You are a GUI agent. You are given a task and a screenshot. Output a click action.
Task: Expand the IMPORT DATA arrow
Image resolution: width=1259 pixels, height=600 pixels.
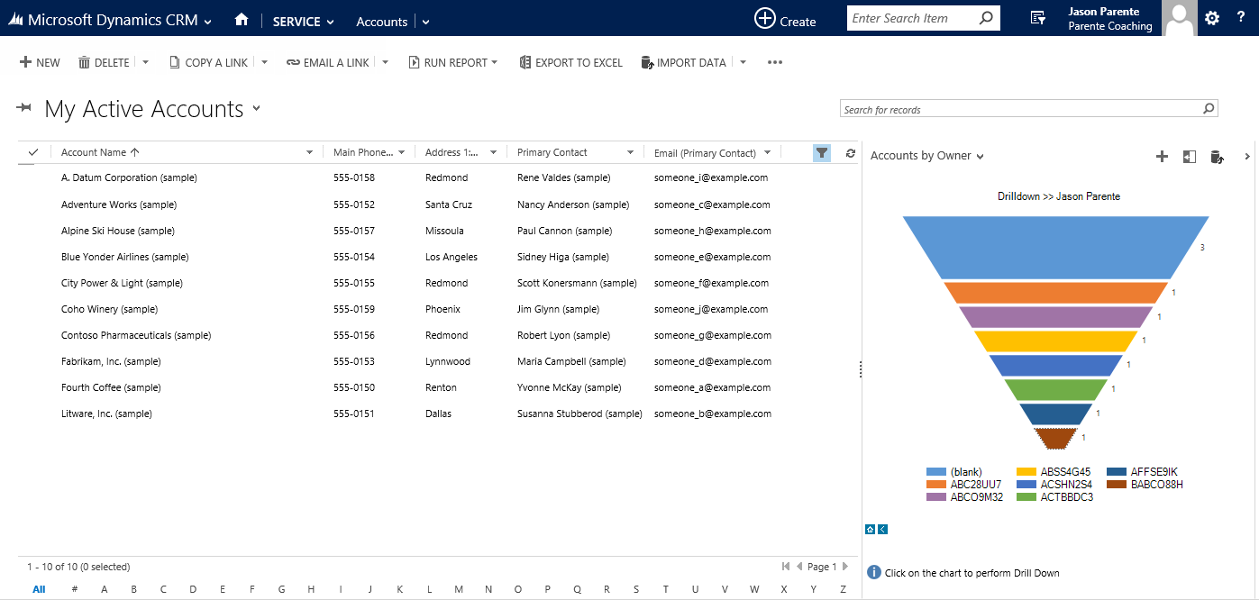pyautogui.click(x=743, y=62)
